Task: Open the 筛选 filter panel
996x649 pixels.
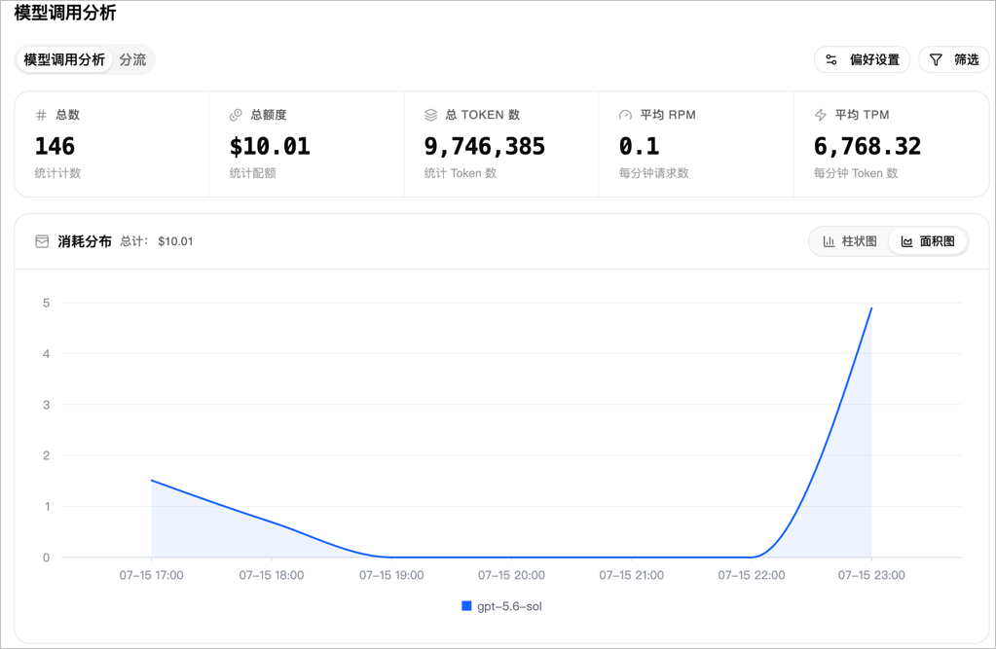Action: click(x=954, y=59)
